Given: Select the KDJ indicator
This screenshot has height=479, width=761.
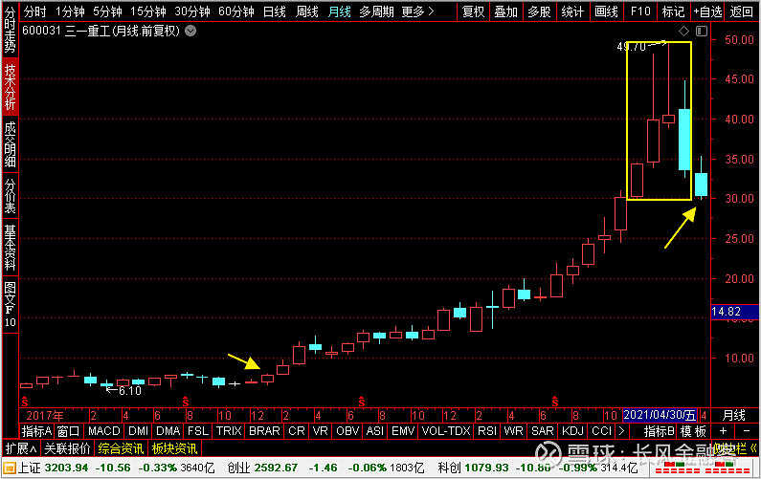Looking at the screenshot, I should pos(572,430).
